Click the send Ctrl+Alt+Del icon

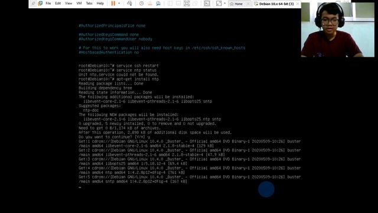click(x=129, y=4)
